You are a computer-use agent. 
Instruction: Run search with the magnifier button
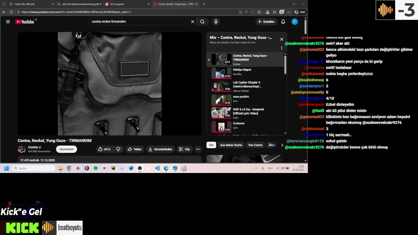click(202, 22)
